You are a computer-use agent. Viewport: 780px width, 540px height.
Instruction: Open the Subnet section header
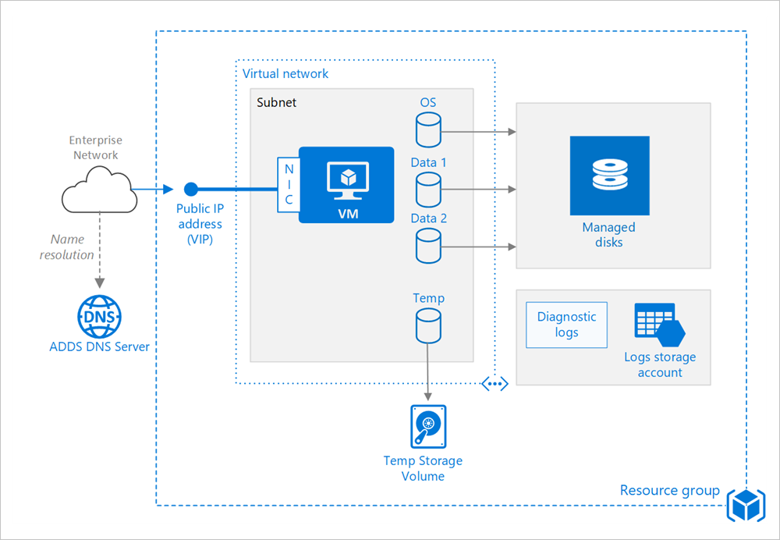(276, 102)
